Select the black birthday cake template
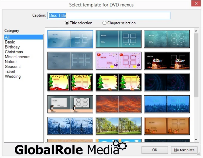The image size is (203, 158). (167, 61)
